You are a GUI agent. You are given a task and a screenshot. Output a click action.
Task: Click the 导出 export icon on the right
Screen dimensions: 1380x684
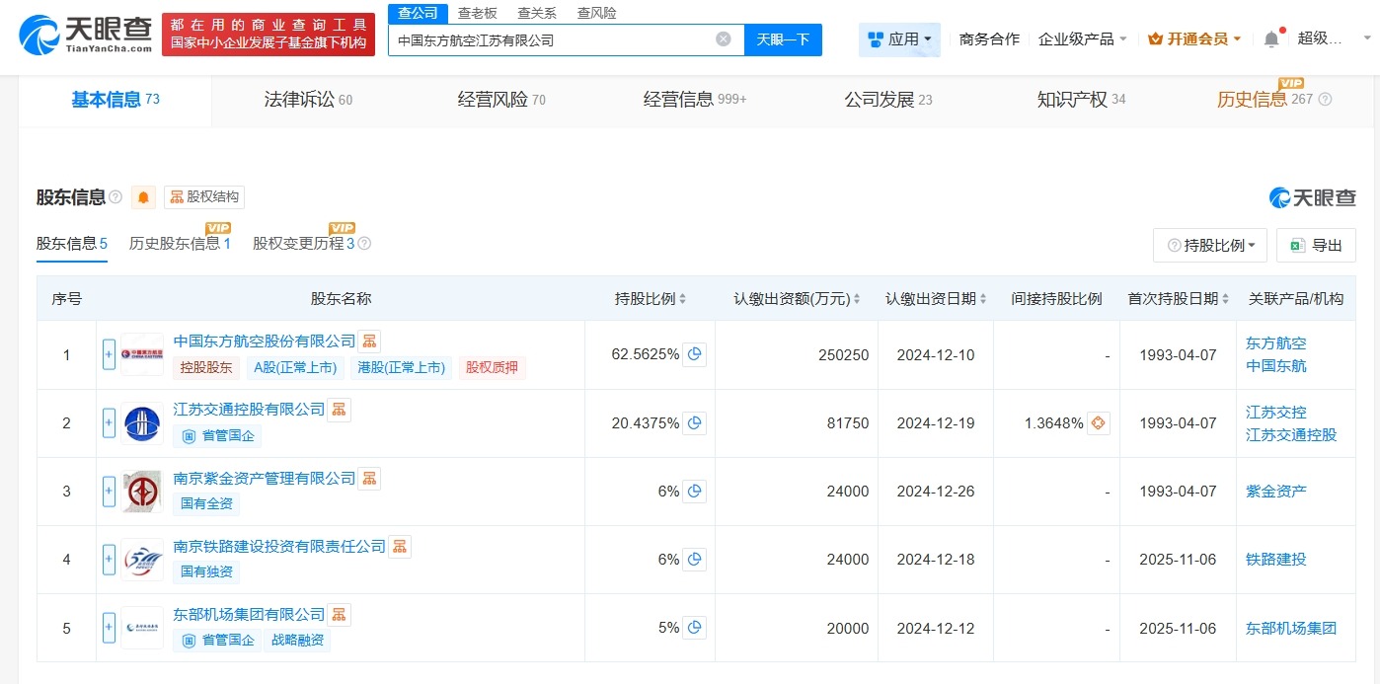click(x=1299, y=244)
